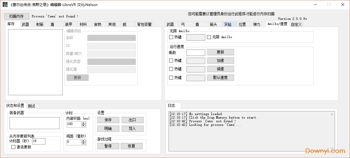This screenshot has width=350, height=158.
Task: Click the 保存 save button
Action: (x=108, y=120)
